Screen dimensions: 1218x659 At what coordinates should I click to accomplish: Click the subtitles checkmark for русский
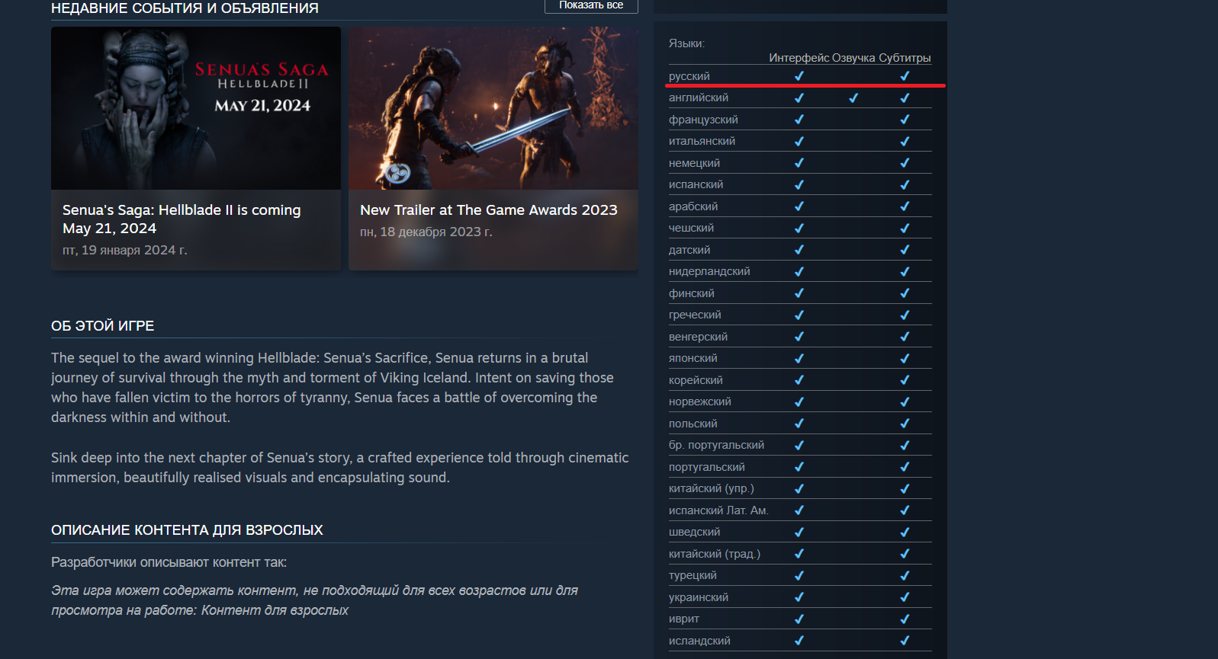[905, 76]
